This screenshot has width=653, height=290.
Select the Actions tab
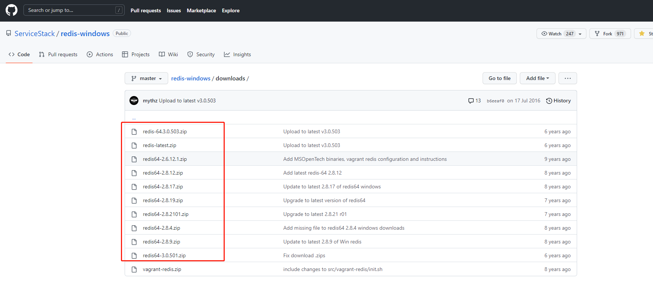[x=100, y=54]
